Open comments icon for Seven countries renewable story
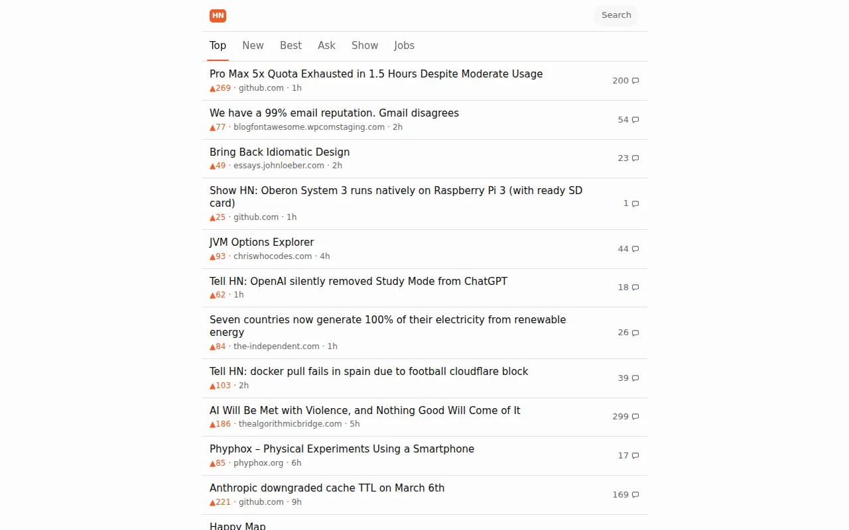Image resolution: width=849 pixels, height=530 pixels. [x=635, y=333]
